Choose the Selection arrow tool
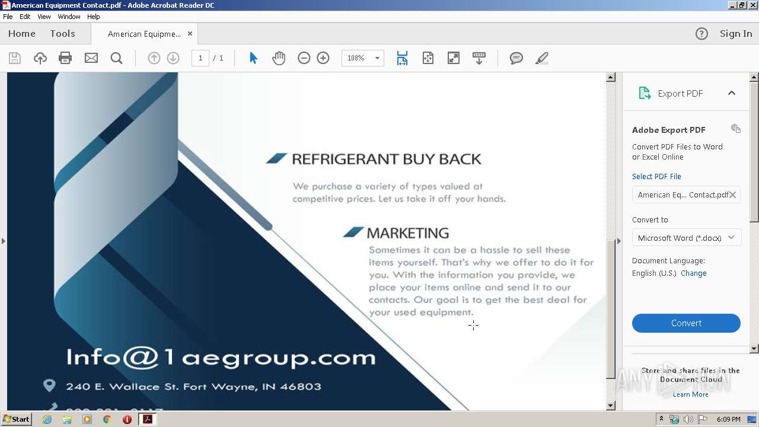Image resolution: width=759 pixels, height=427 pixels. pos(253,58)
